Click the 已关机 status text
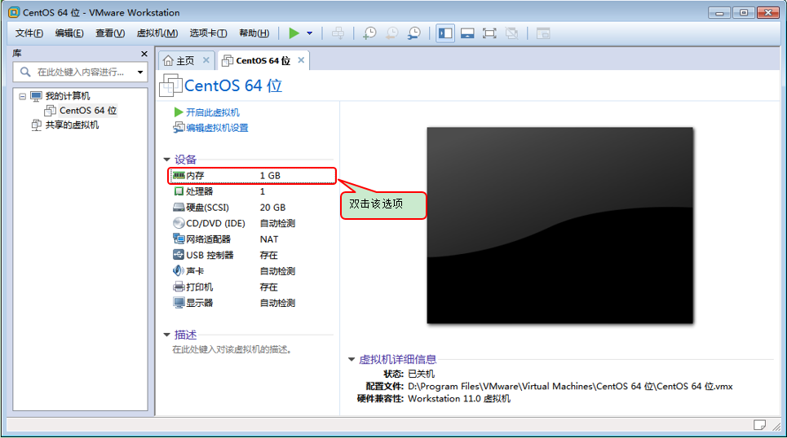 421,374
